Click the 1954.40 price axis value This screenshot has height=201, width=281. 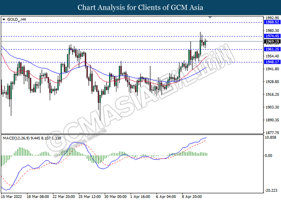click(272, 56)
